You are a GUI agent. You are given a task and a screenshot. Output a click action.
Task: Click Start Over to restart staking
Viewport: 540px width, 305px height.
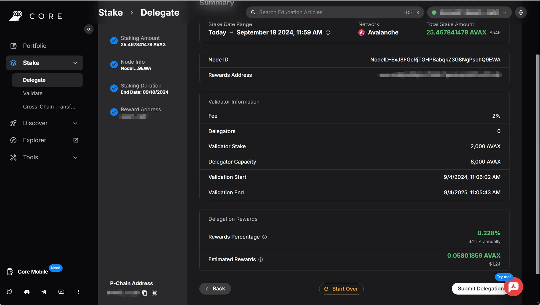click(341, 288)
